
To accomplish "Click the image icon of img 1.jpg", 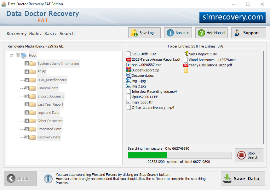I will click(x=129, y=81).
